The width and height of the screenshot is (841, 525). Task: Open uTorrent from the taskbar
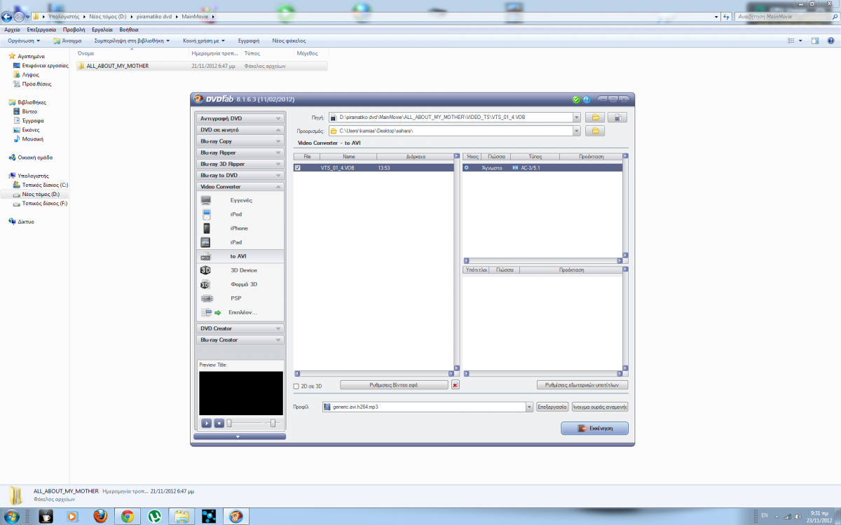click(154, 517)
